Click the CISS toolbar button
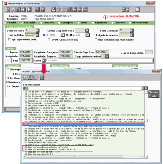The image size is (163, 164). coord(85,9)
